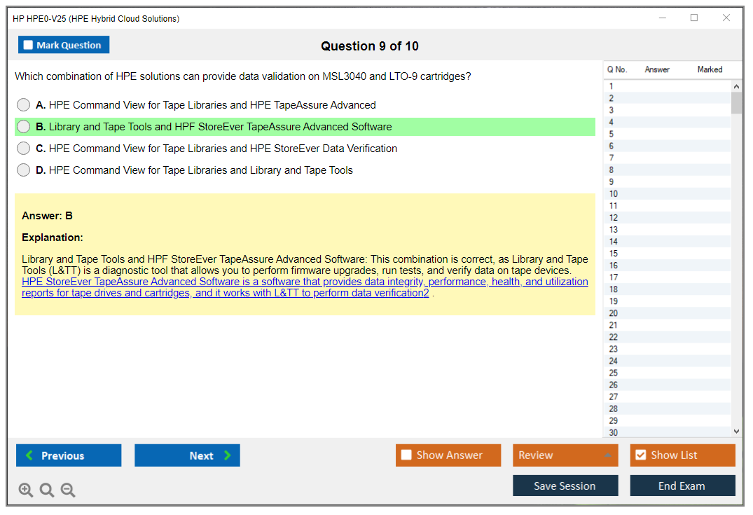Click the zoom out magnifier icon
Screen dimensions: 753x515
(x=68, y=490)
